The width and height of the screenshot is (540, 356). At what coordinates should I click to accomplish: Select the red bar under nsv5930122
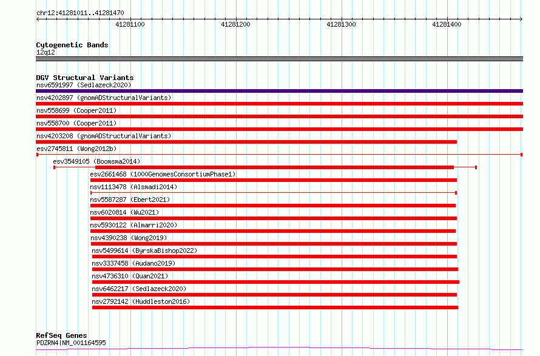[x=273, y=231]
